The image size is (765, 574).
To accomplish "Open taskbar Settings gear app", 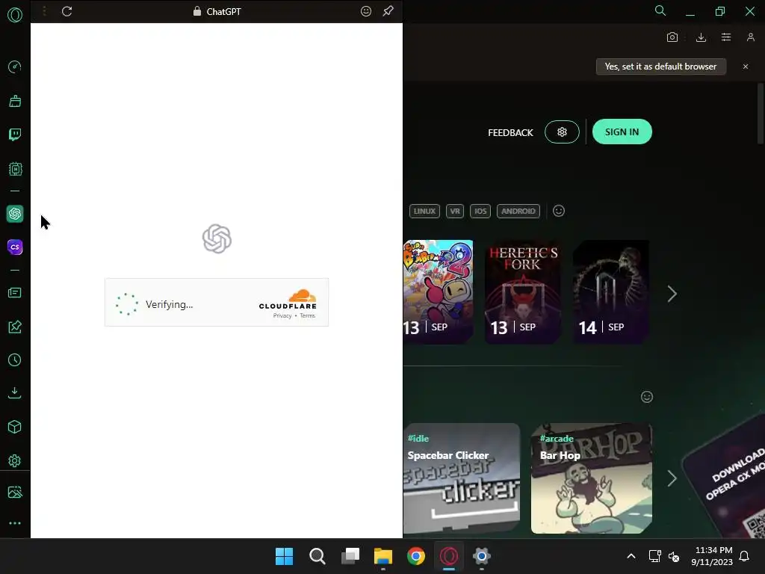I will [x=482, y=556].
